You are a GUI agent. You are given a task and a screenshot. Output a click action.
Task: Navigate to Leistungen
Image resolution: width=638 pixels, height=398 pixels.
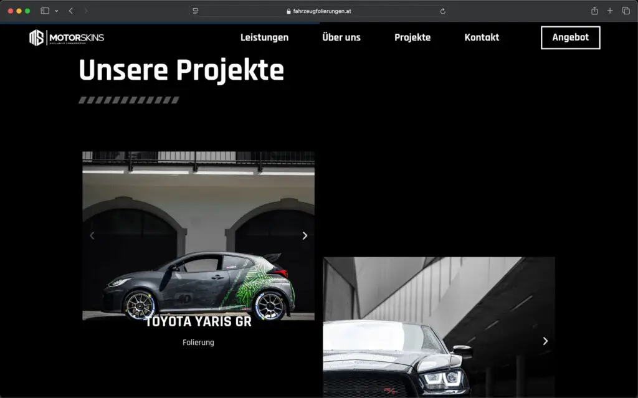coord(264,37)
